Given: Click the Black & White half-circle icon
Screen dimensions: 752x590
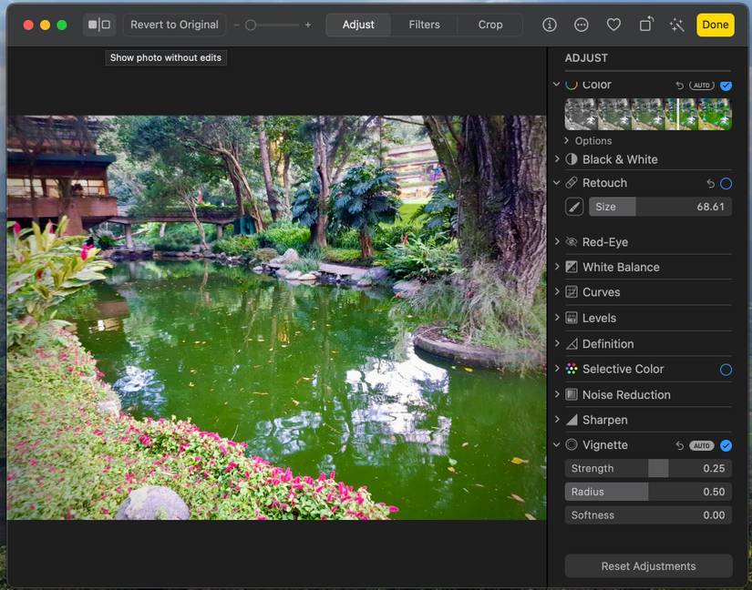Looking at the screenshot, I should pos(572,159).
